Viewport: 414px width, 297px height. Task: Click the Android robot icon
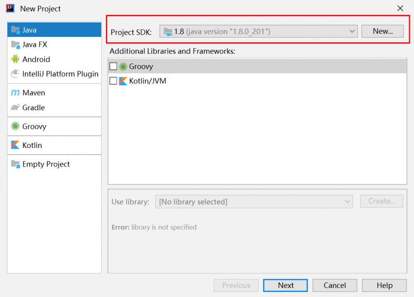click(15, 59)
